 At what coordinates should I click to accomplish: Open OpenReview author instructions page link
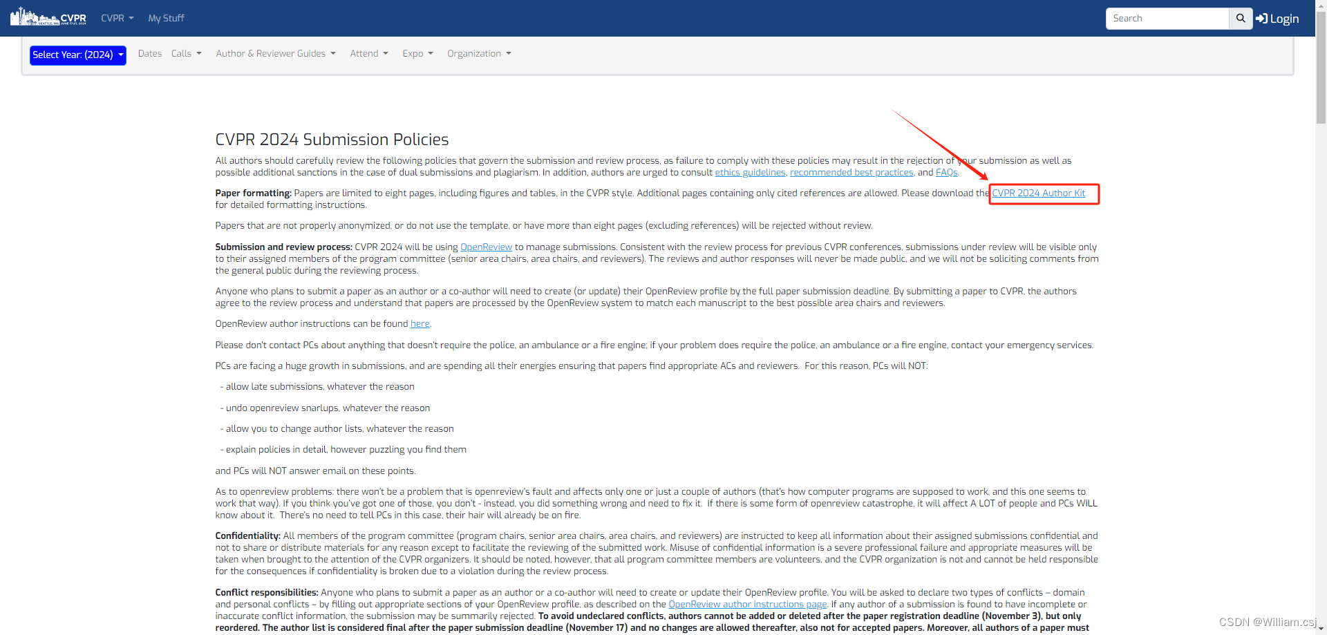pyautogui.click(x=747, y=605)
